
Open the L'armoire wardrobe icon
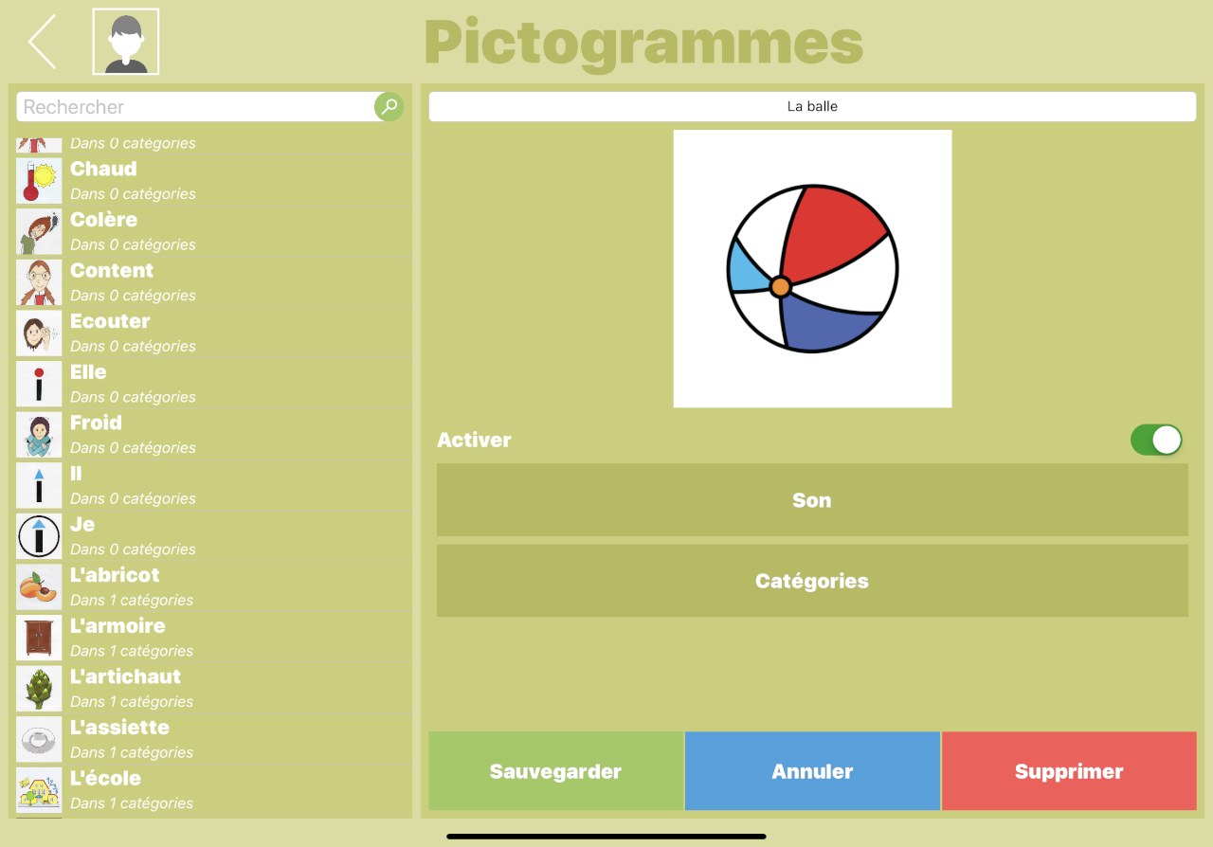point(39,638)
